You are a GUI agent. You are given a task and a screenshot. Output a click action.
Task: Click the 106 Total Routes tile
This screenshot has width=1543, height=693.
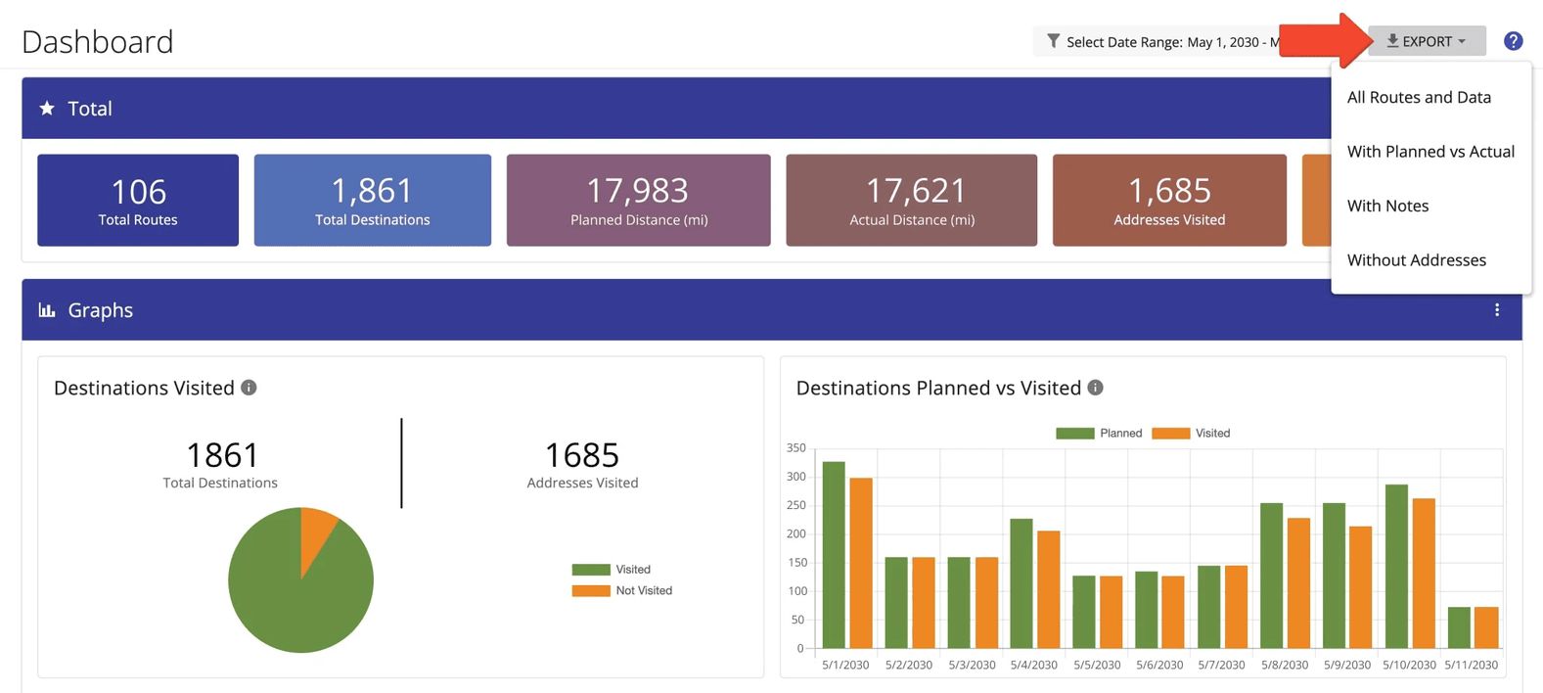pos(138,200)
